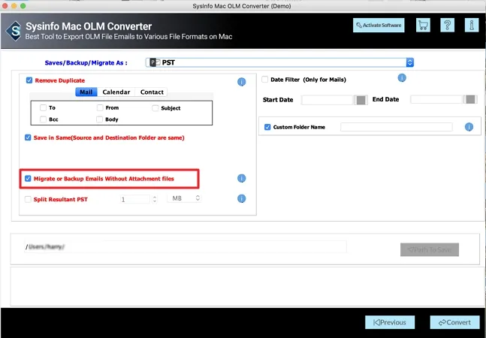Image resolution: width=486 pixels, height=338 pixels.
Task: Open the shopping cart purchase icon
Action: [423, 25]
